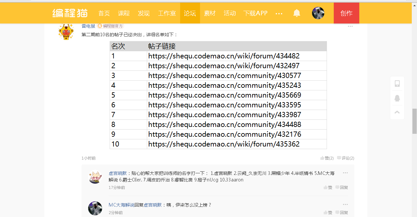This screenshot has width=417, height=217.
Task: Click the 2分钟前 reply timestamp
Action: pos(116,213)
